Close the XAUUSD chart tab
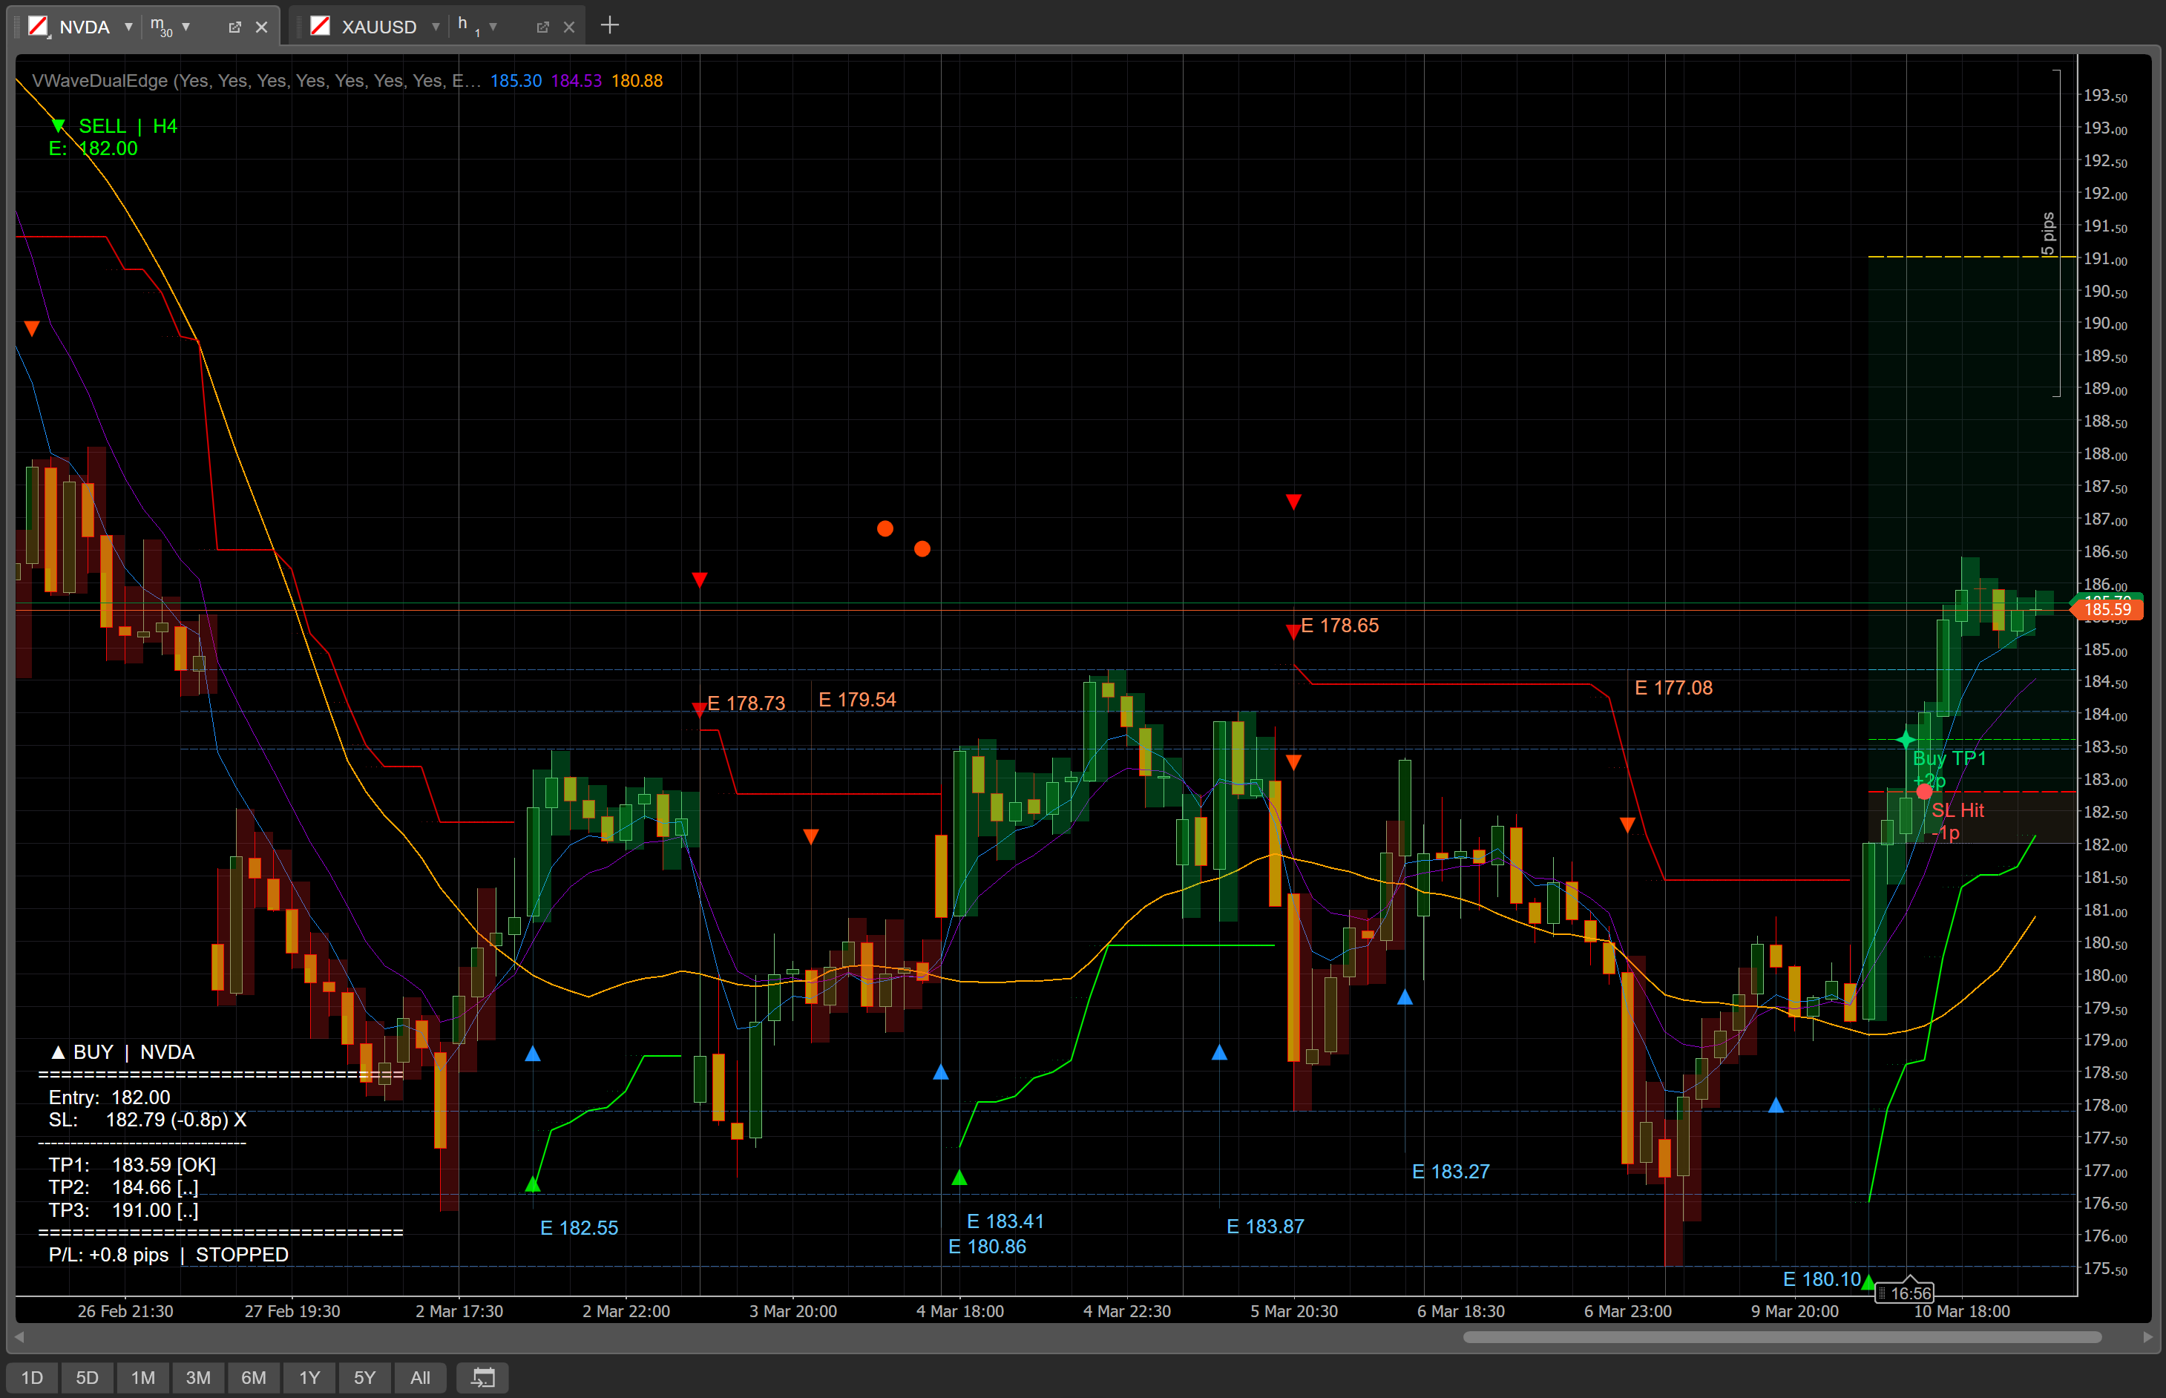2166x1398 pixels. pyautogui.click(x=569, y=27)
